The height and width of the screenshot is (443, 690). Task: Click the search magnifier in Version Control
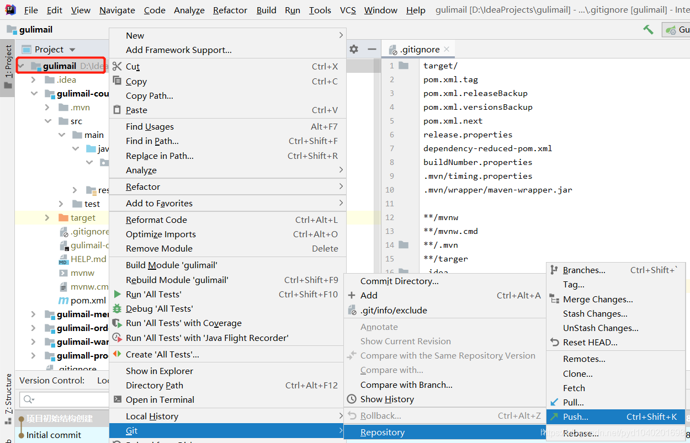[x=29, y=399]
